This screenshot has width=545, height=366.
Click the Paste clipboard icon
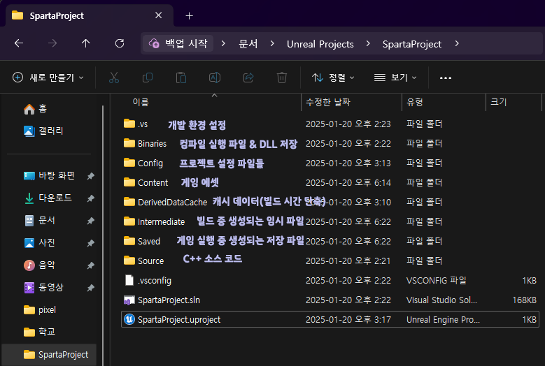(x=181, y=78)
